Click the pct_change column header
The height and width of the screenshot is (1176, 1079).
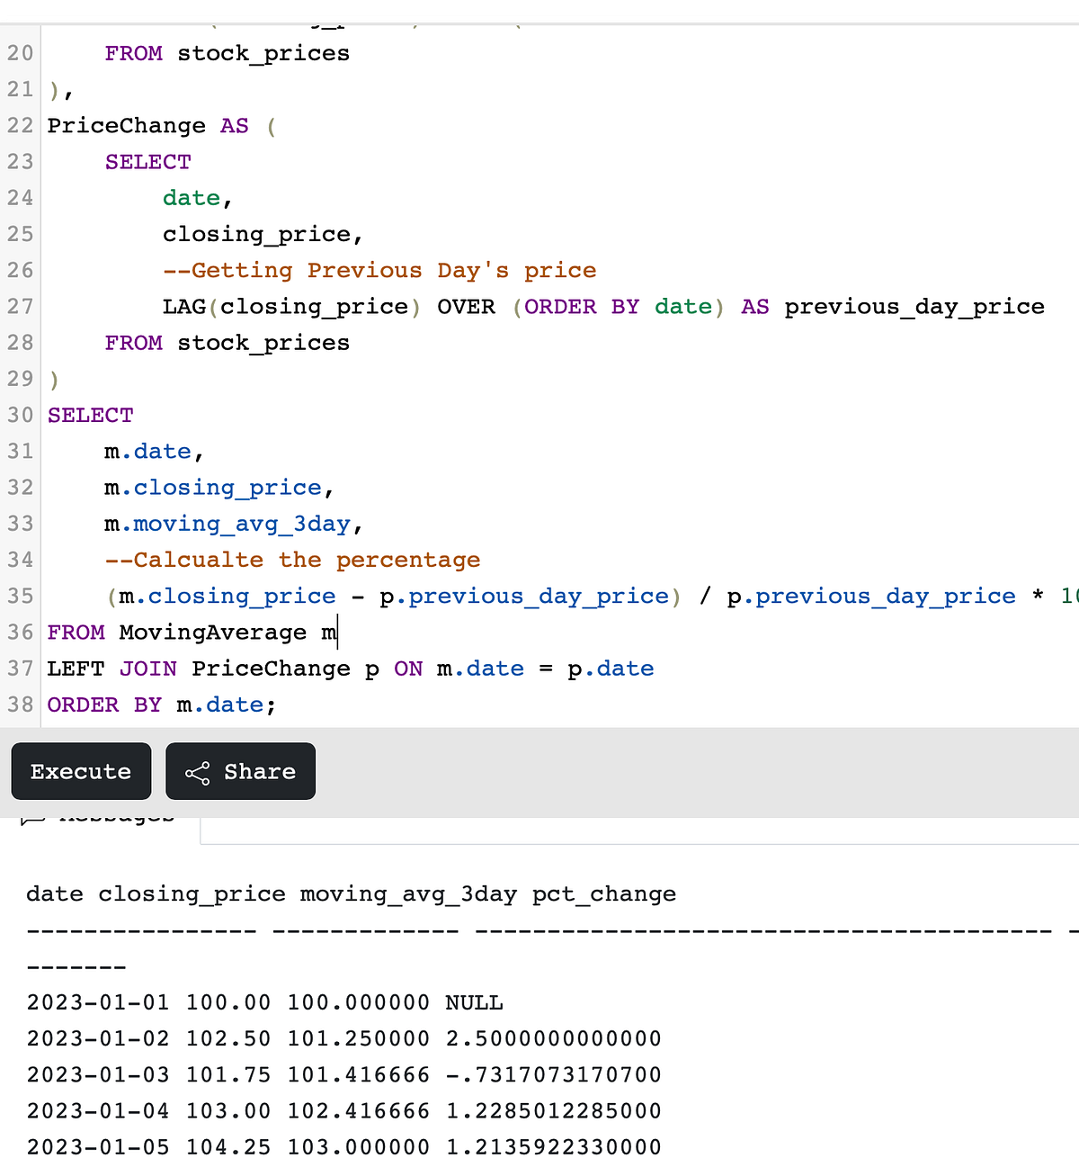coord(603,893)
